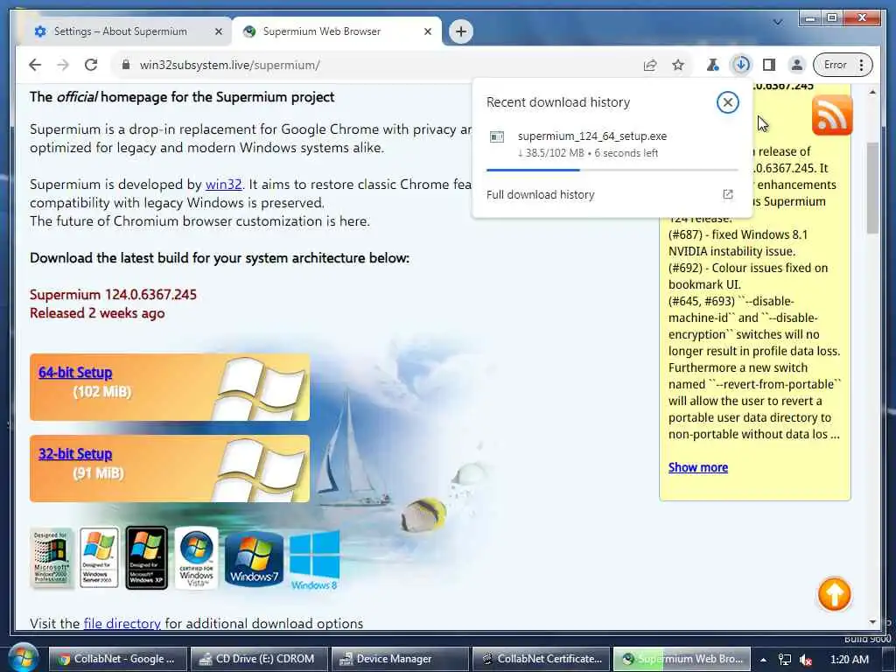Screen dimensions: 896x672
Task: Click Supermium 124.0.6367.245 version text
Action: coord(113,295)
